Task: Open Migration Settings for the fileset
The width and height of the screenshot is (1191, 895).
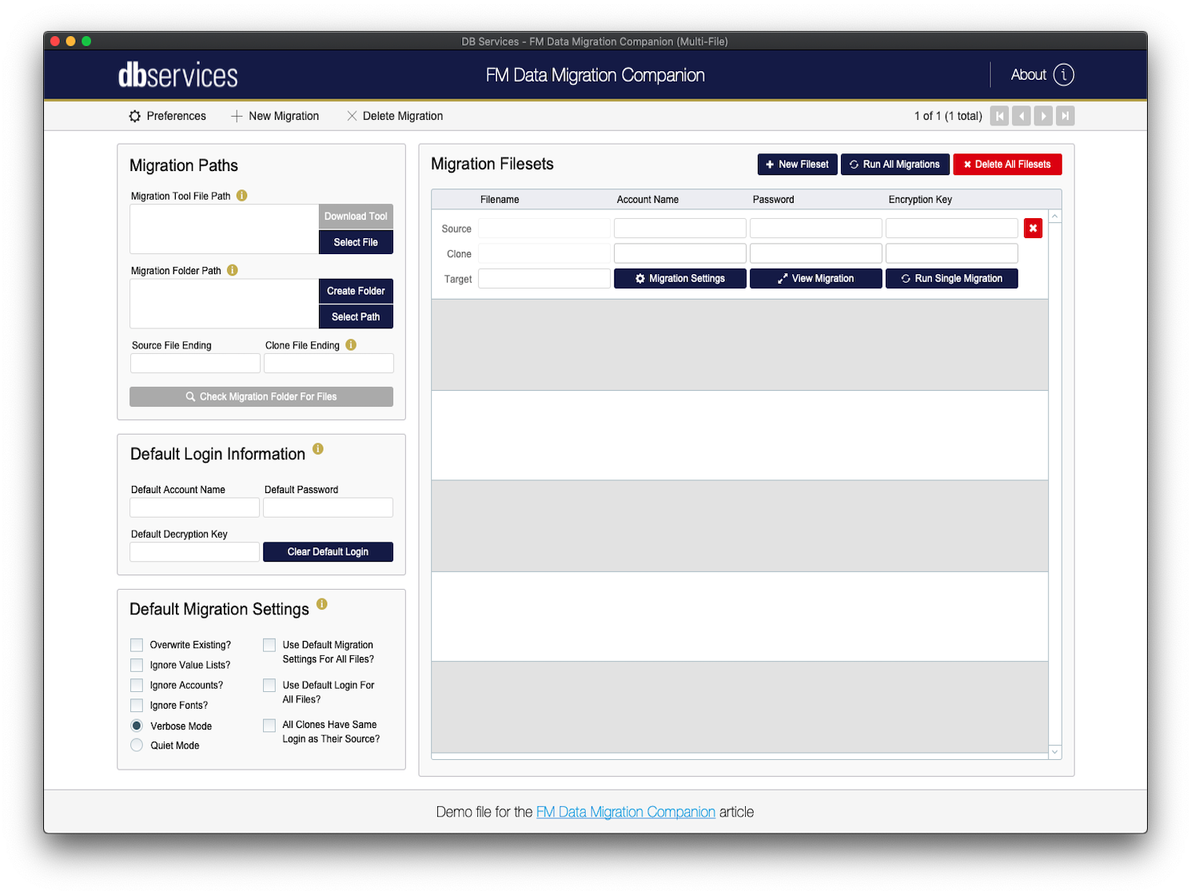Action: [680, 278]
